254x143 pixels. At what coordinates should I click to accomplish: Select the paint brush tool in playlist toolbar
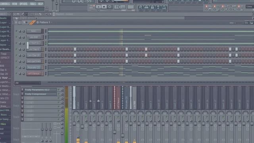26,14
